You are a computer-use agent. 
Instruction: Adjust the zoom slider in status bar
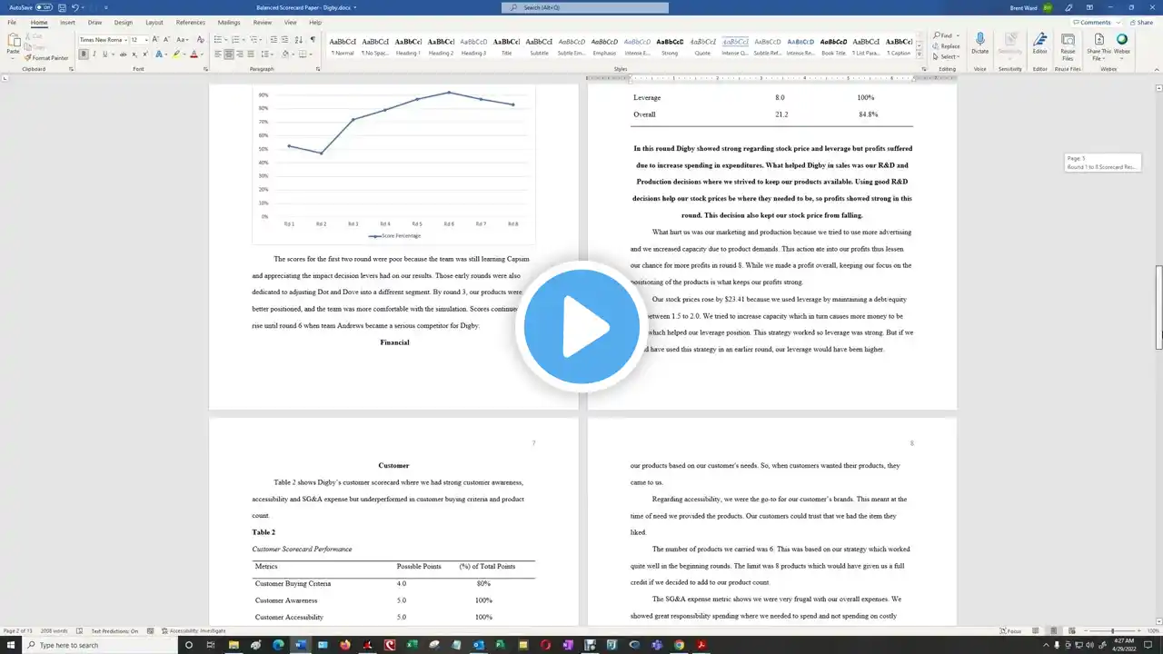coord(1112,630)
